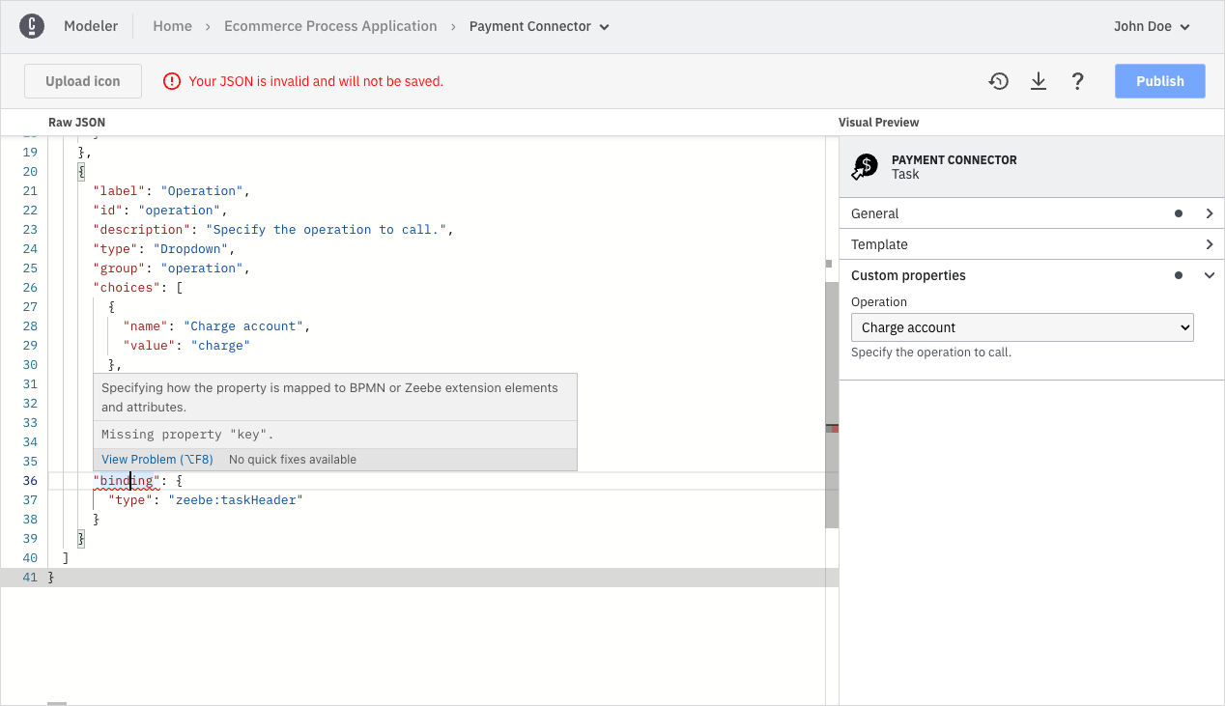Screen dimensions: 1225x706
Task: Open the version history icon
Action: pyautogui.click(x=998, y=81)
